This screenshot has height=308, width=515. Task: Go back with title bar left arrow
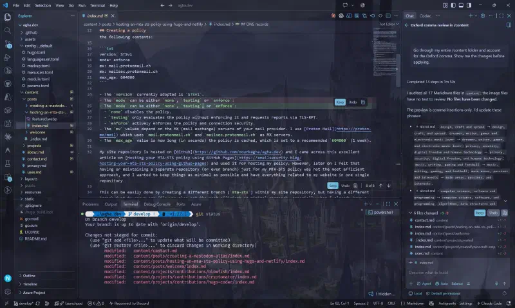point(162,5)
